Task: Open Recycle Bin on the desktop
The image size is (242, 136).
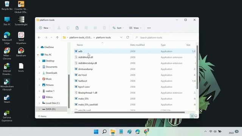Action: point(7,6)
